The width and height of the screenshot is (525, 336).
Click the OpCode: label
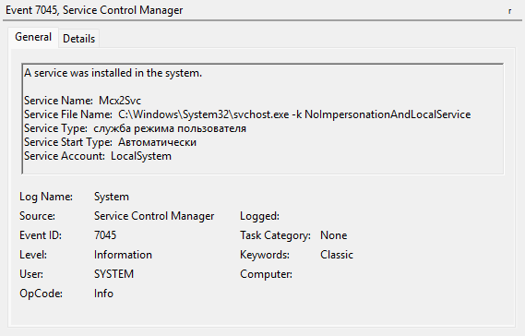41,294
